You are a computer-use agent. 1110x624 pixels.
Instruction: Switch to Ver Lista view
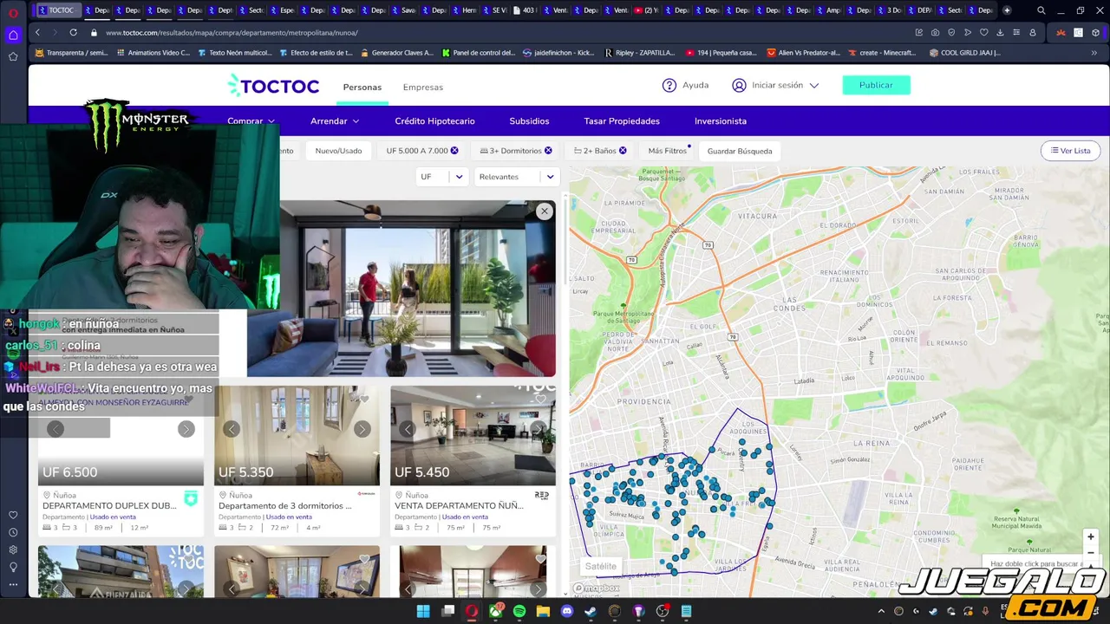click(x=1070, y=151)
